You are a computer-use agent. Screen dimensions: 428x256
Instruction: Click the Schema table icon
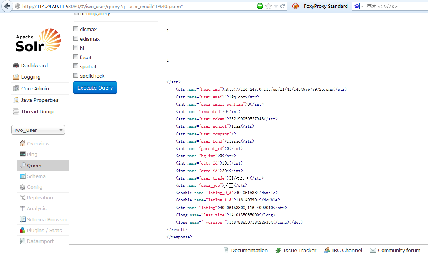23,176
